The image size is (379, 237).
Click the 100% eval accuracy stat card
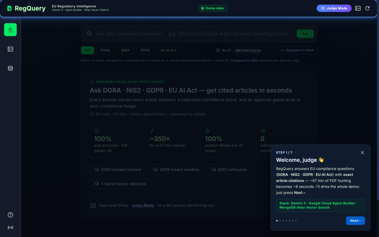[116, 141]
